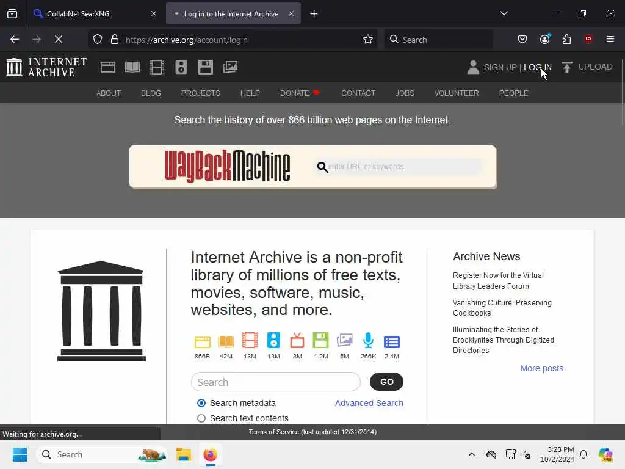Click the SIGN UP link
This screenshot has width=625, height=469.
[x=500, y=67]
